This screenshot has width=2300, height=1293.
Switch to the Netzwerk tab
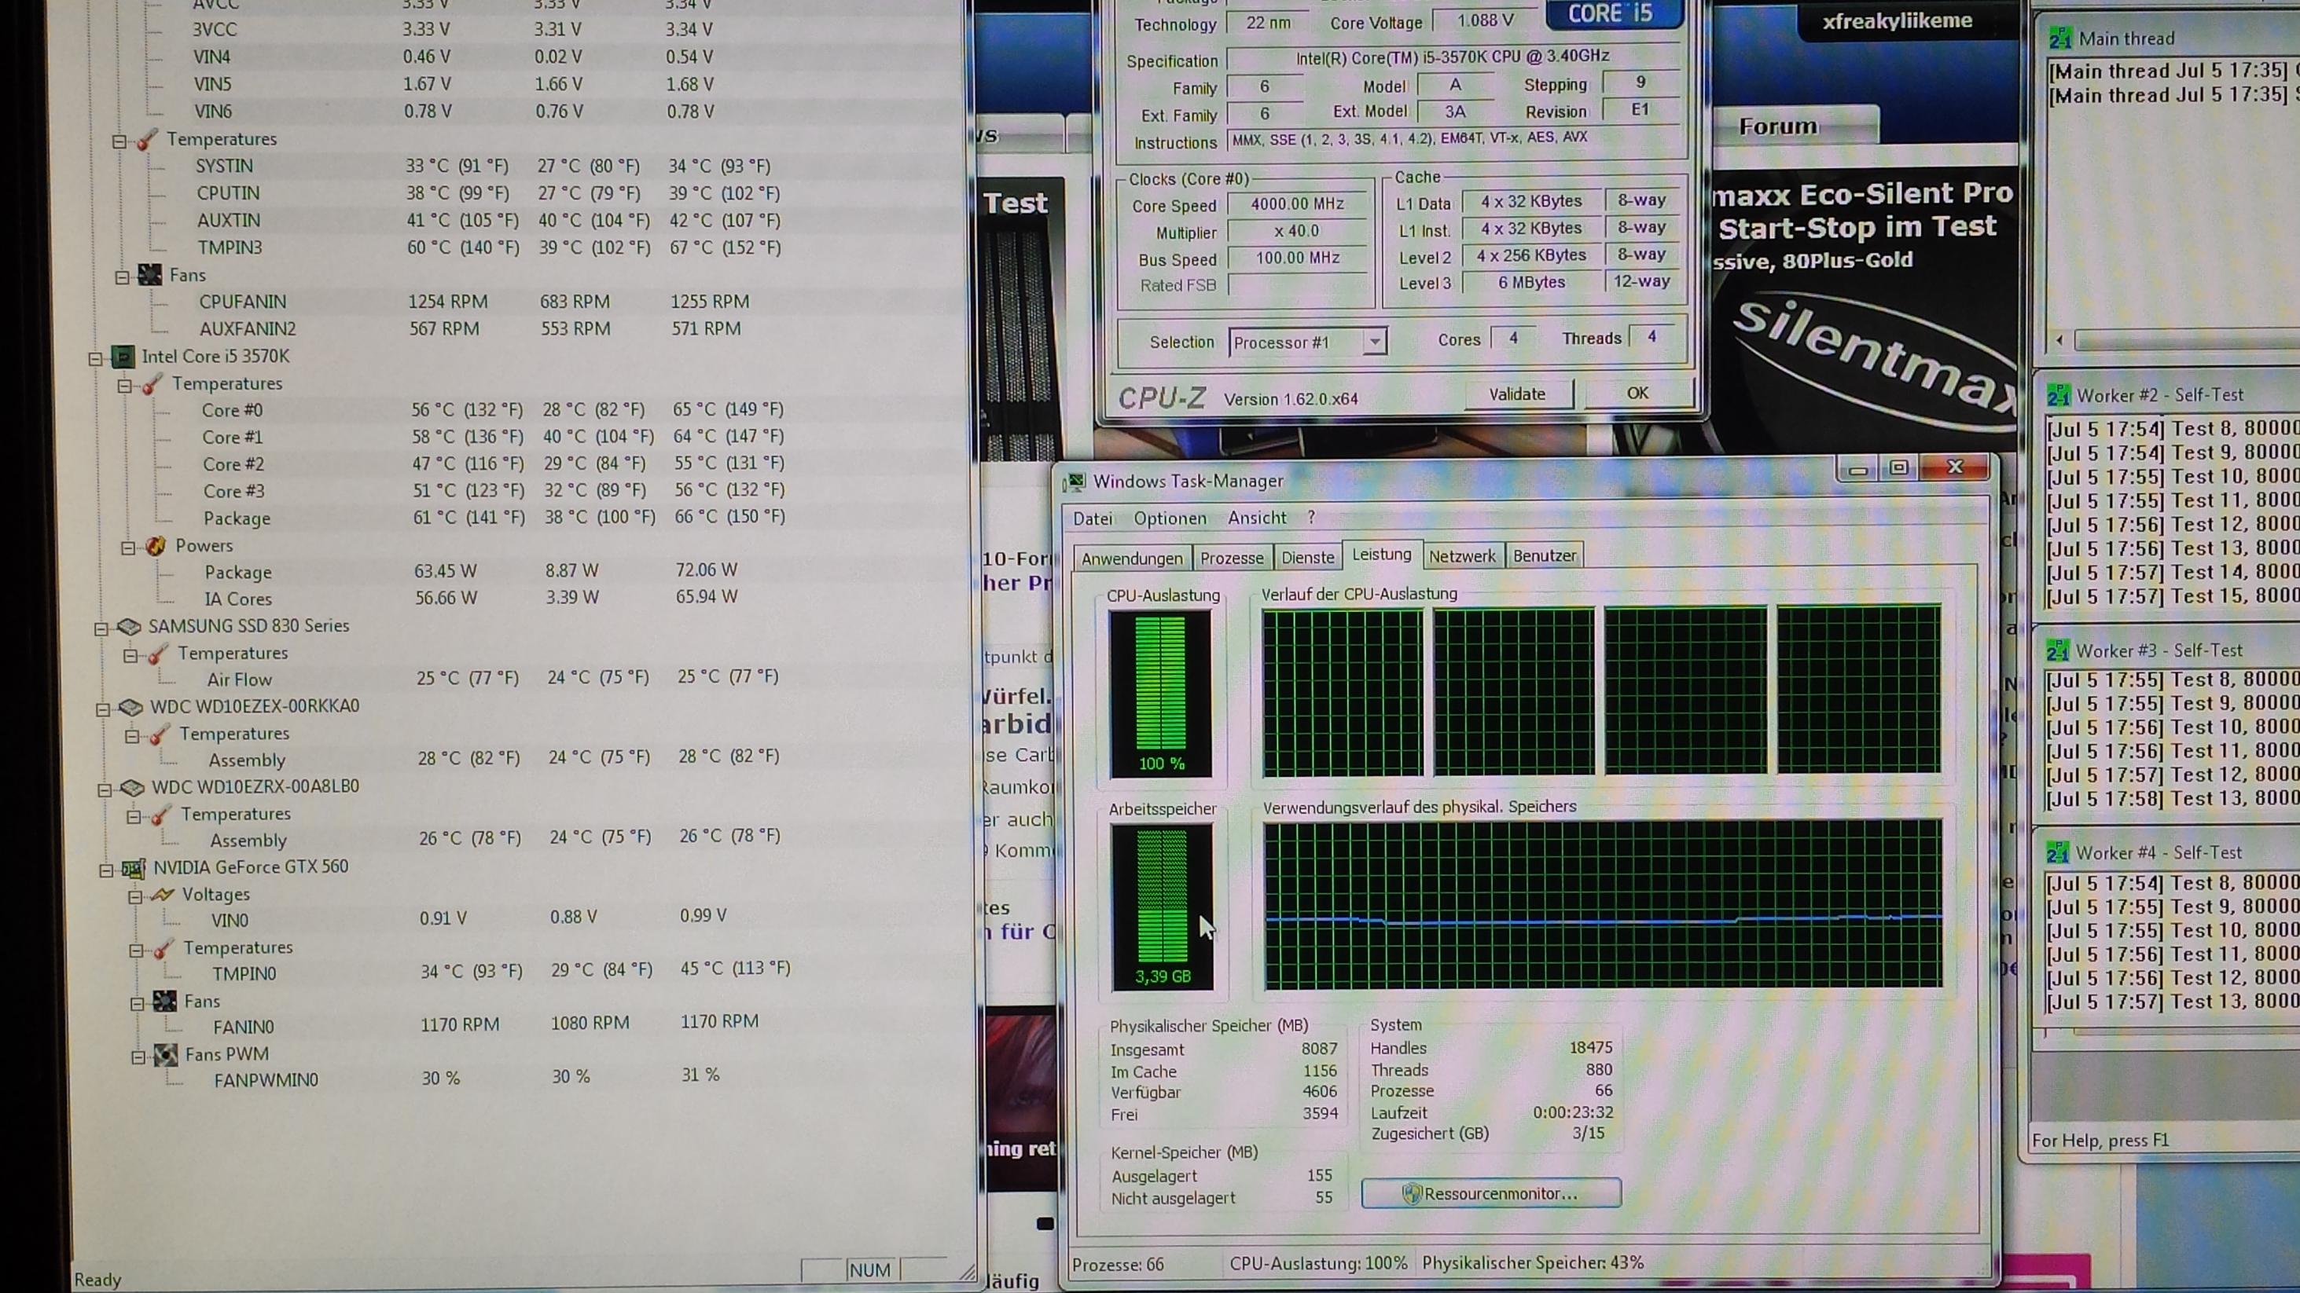point(1461,557)
